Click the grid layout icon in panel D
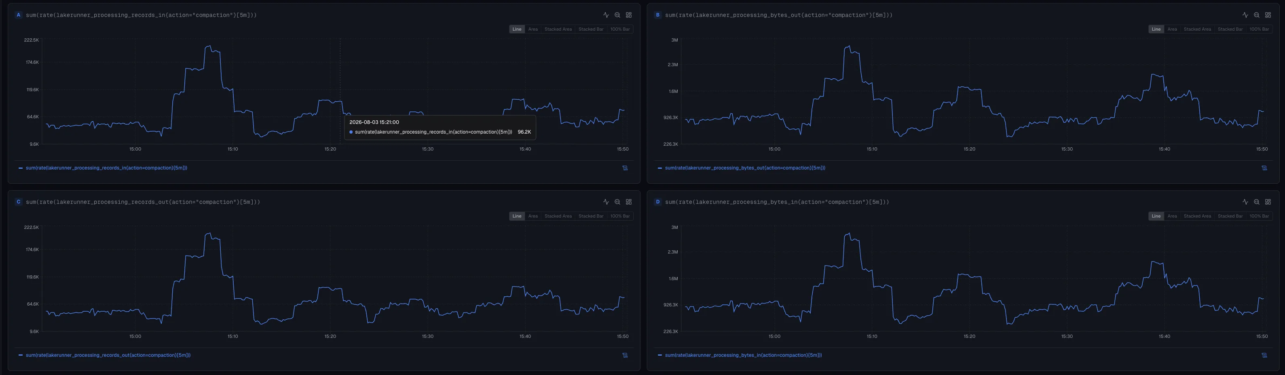The image size is (1285, 375). click(1268, 202)
